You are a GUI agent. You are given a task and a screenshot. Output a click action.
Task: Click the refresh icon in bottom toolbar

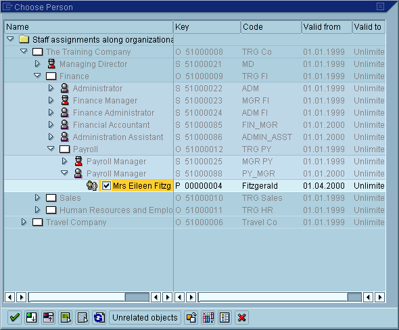coord(99,317)
